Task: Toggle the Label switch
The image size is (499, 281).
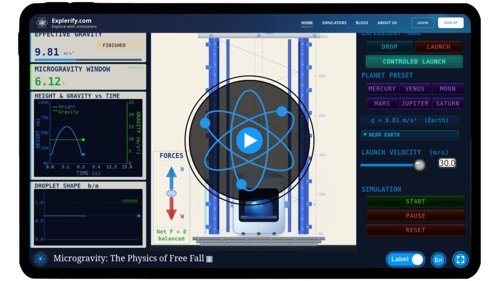Action: coord(405,260)
